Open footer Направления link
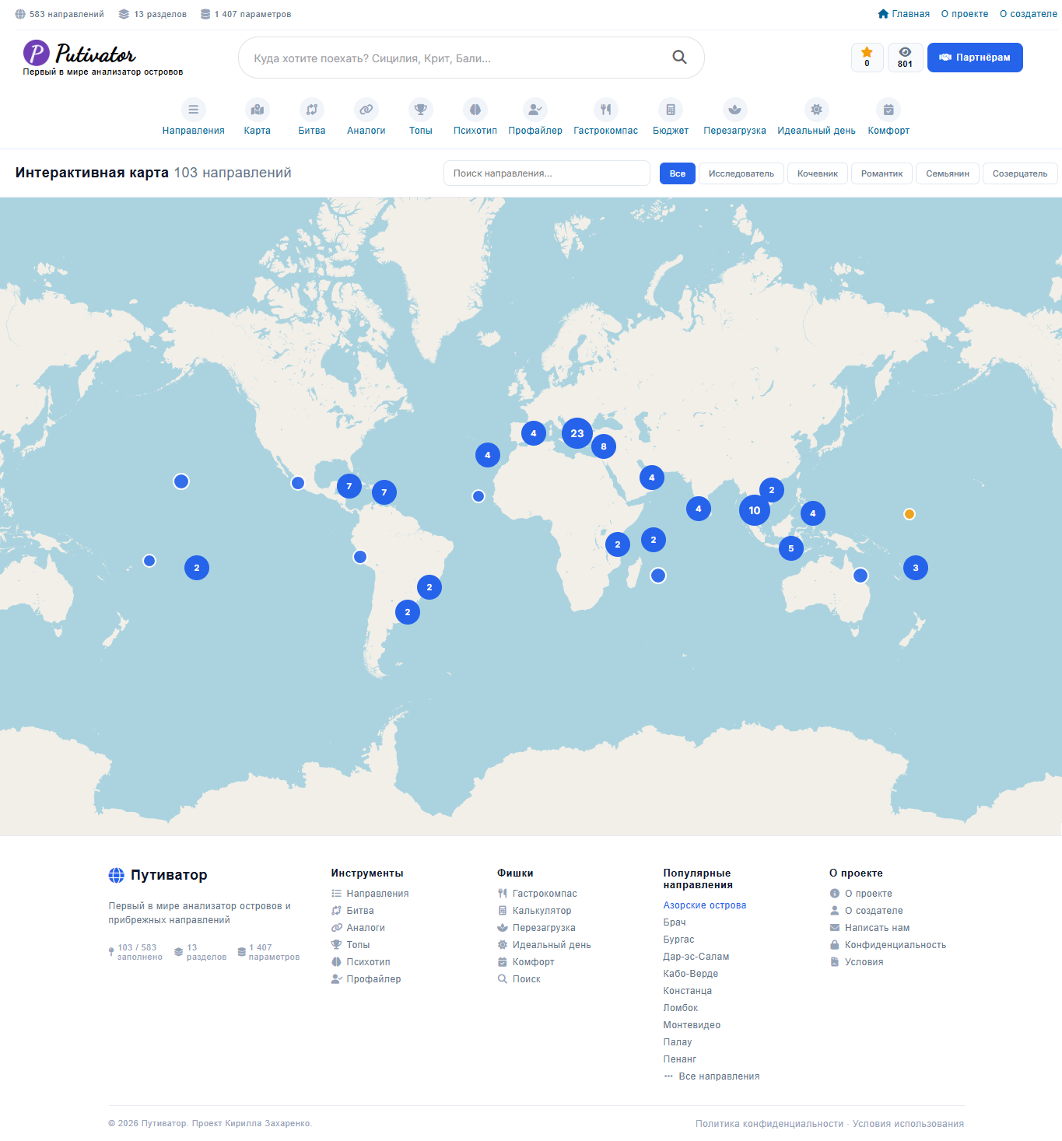The width and height of the screenshot is (1062, 1141). (x=370, y=894)
